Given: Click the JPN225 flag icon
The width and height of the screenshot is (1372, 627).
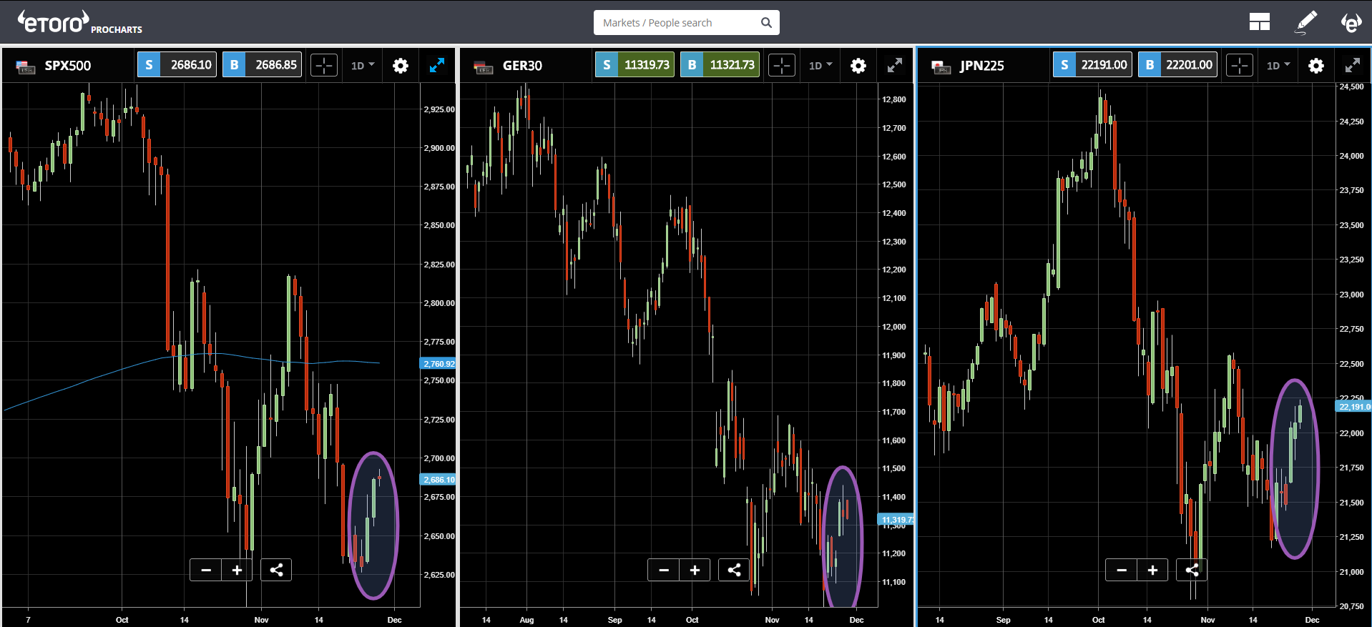Looking at the screenshot, I should 941,66.
